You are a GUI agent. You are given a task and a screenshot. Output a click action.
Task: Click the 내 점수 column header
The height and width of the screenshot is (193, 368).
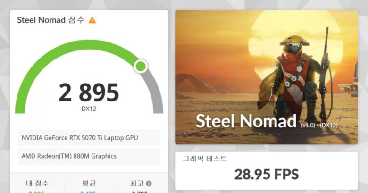point(37,183)
